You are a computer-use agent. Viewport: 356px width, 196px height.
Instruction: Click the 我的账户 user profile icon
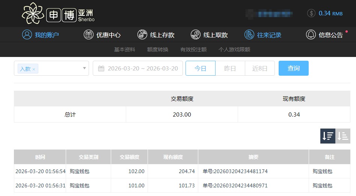click(27, 35)
